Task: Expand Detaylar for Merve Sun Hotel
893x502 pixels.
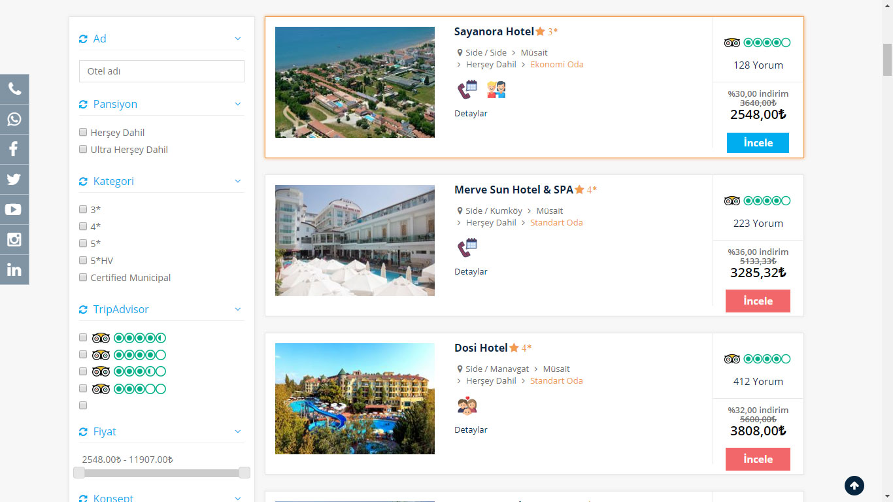Action: click(471, 272)
